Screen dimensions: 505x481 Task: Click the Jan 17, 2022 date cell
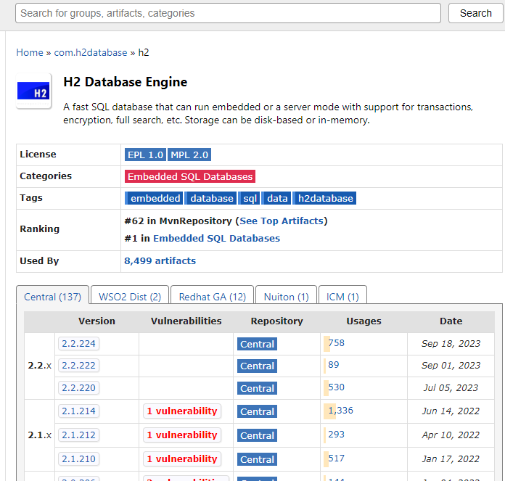pos(451,459)
